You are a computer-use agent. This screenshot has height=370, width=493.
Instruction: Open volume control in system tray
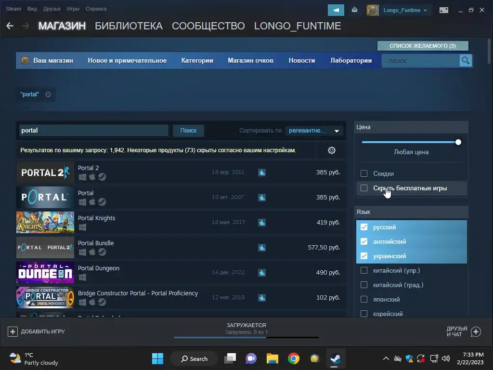[x=445, y=358]
